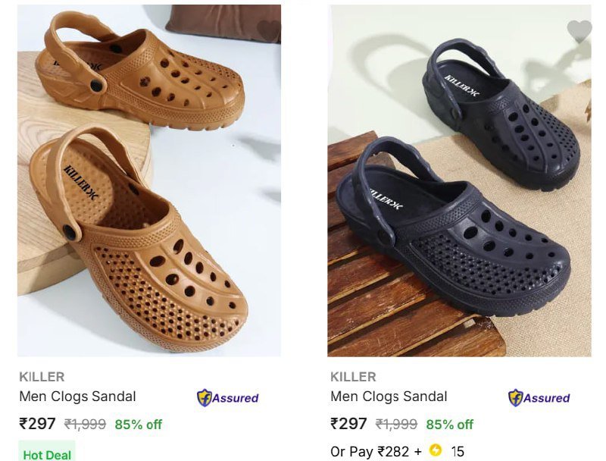Tap heart icon on navy clogs
606x461 pixels.
pyautogui.click(x=579, y=30)
